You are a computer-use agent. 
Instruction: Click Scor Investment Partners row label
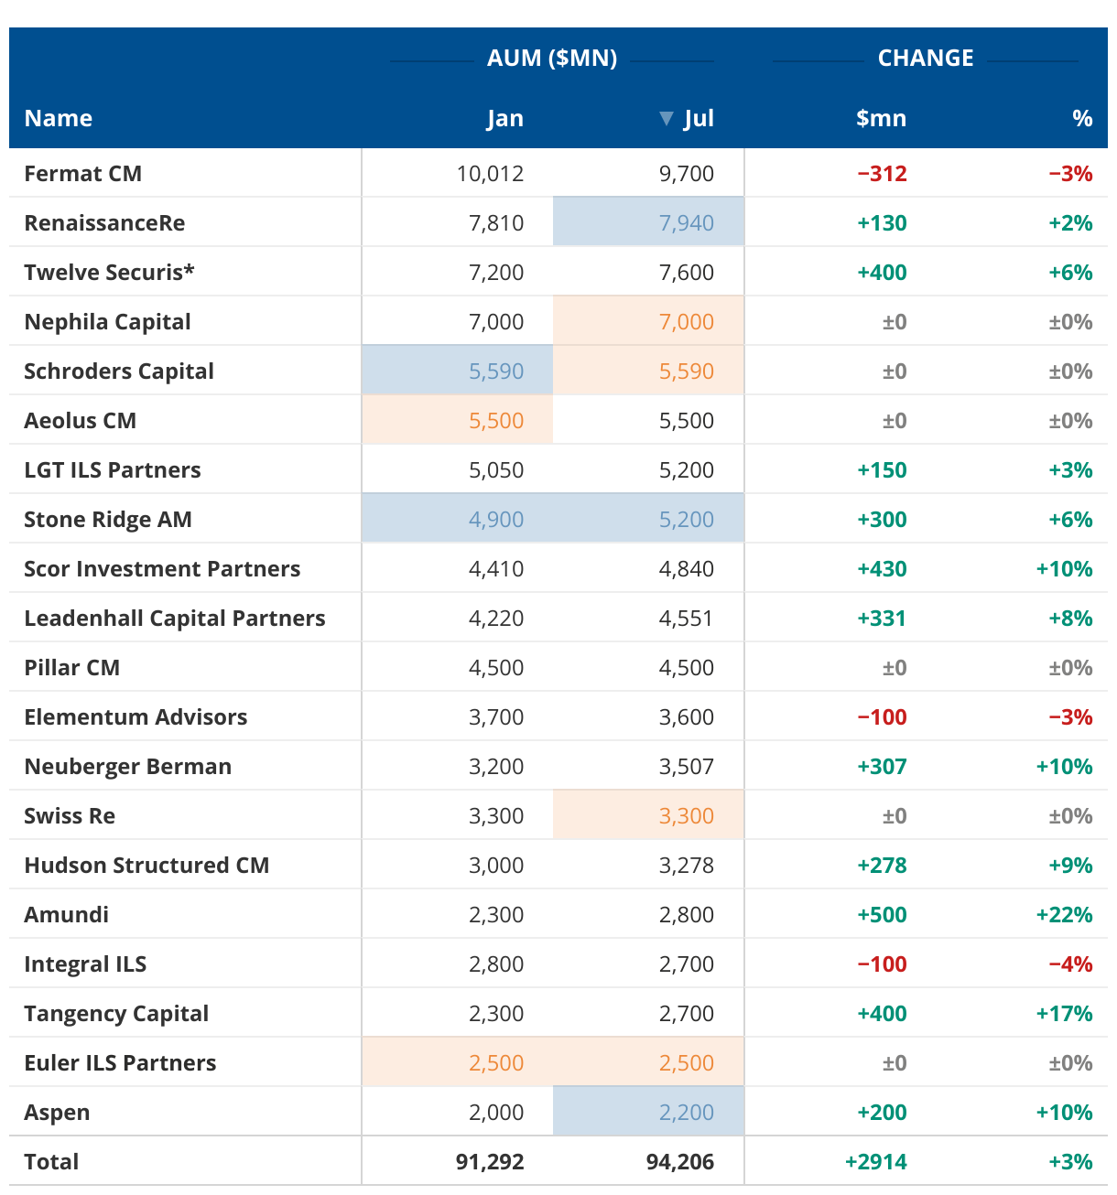[x=162, y=569]
